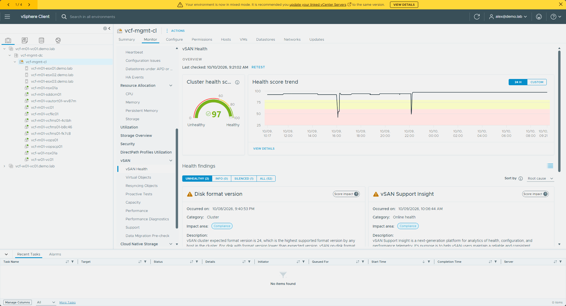The width and height of the screenshot is (566, 306).
Task: Collapse the inventory sidebar panel
Action: (109, 28)
